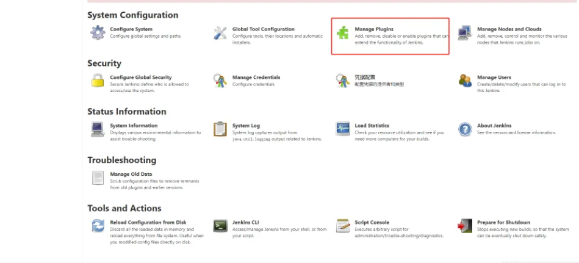Click the System Log clipboard icon
This screenshot has width=579, height=263.
tap(220, 129)
